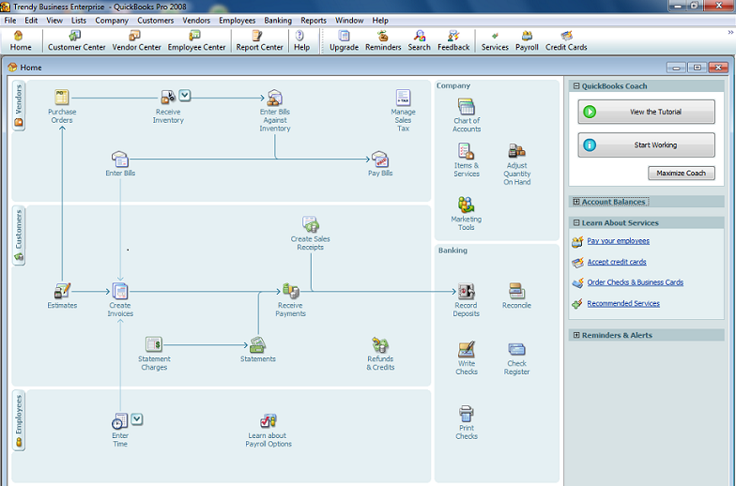Select the Employees side tab
This screenshot has height=486, width=736.
(x=19, y=420)
